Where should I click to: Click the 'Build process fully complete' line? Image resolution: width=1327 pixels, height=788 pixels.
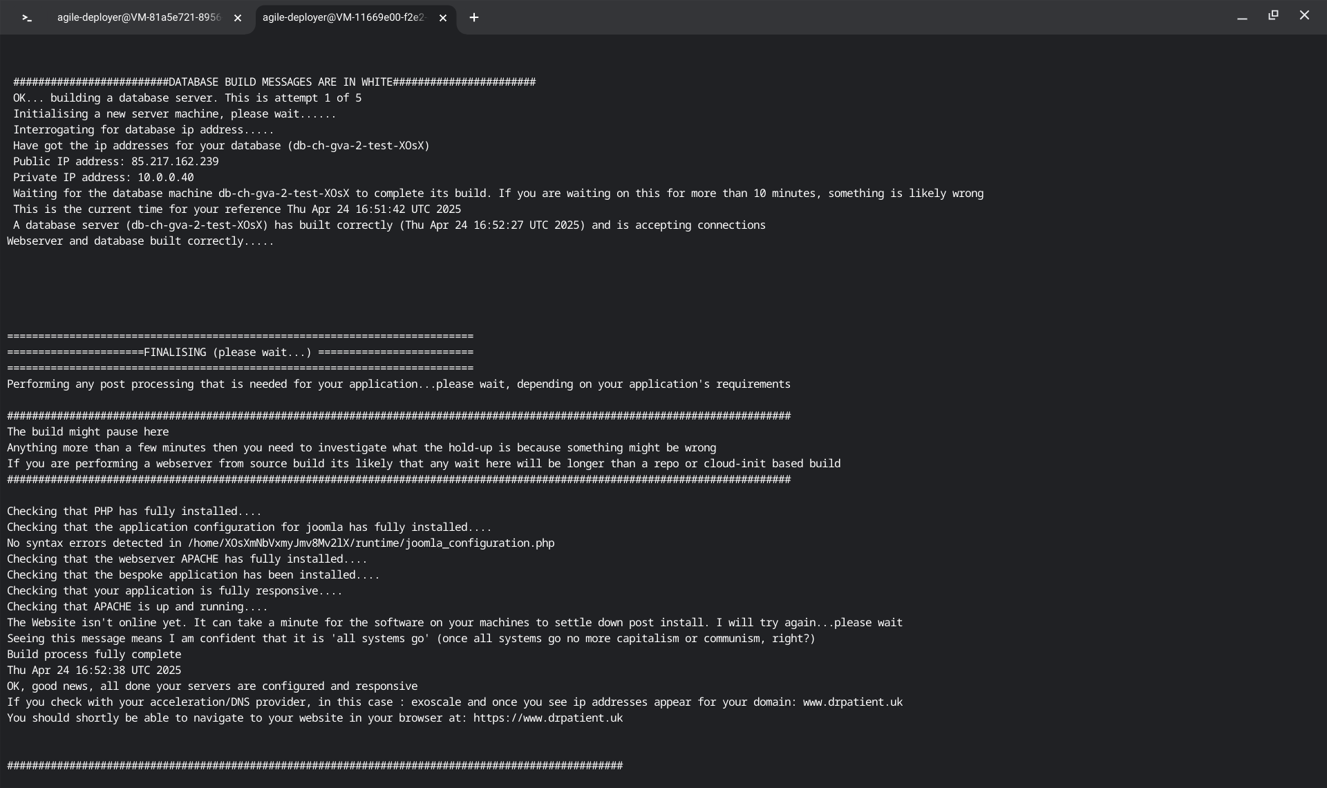click(94, 655)
